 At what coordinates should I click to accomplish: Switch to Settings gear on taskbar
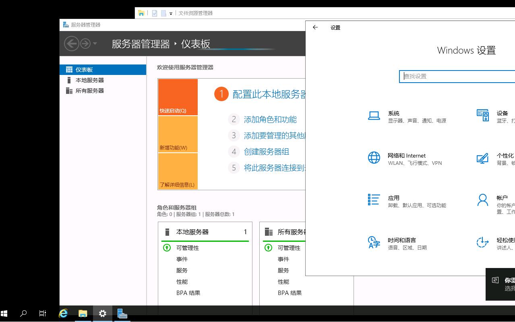click(x=103, y=313)
